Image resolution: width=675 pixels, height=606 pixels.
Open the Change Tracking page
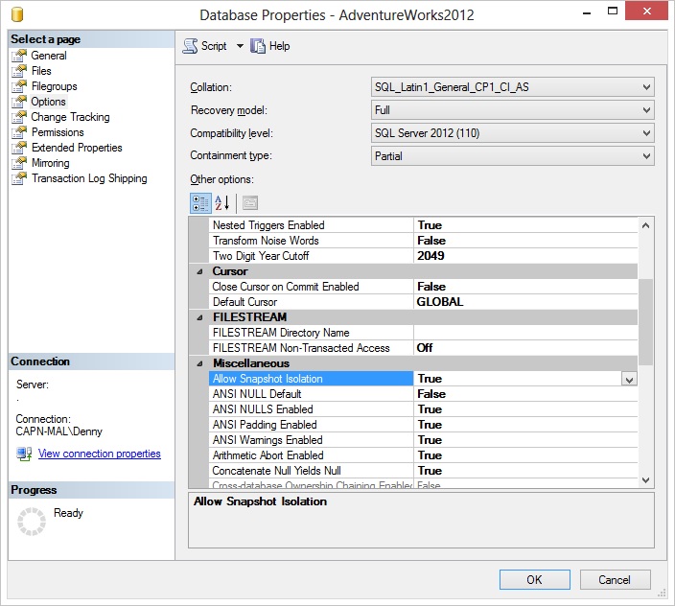click(x=70, y=117)
